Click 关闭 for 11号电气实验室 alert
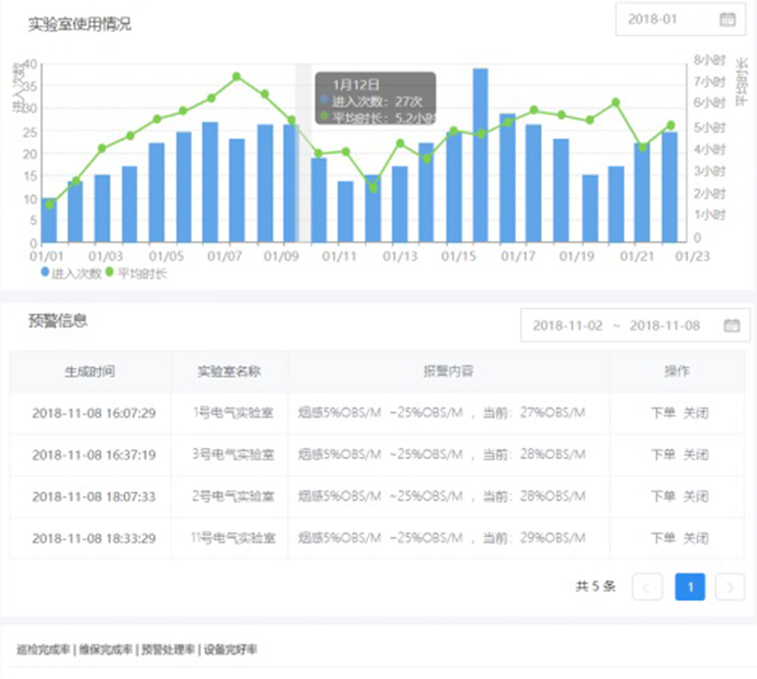This screenshot has height=679, width=757. [x=696, y=538]
